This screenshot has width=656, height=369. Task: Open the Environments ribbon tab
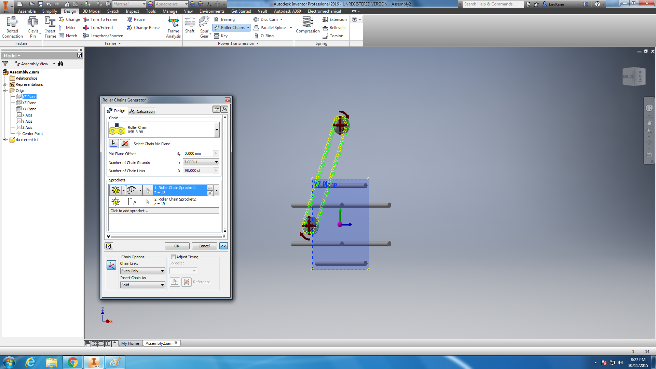tap(212, 11)
